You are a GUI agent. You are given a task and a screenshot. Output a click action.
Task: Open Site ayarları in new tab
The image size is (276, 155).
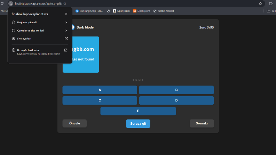40,39
